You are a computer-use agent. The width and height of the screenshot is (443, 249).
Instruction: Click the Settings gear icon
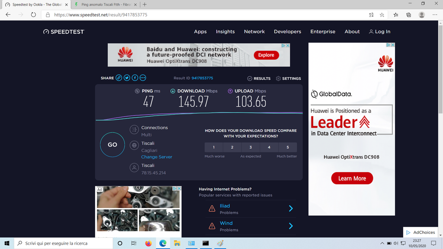coord(278,78)
